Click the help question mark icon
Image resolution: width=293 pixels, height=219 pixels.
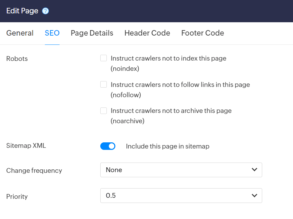click(x=46, y=11)
